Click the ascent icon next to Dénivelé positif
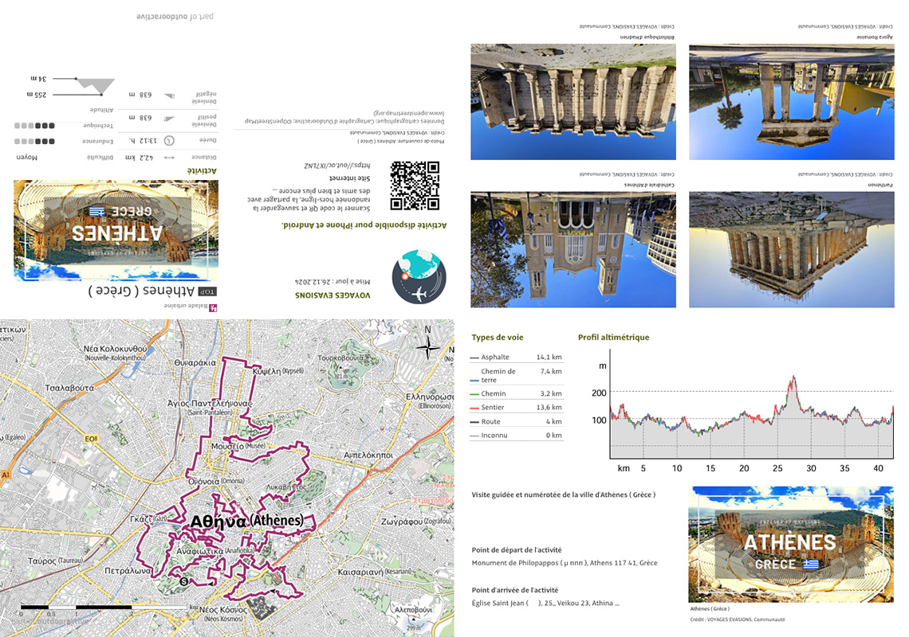The height and width of the screenshot is (637, 909). 169,119
